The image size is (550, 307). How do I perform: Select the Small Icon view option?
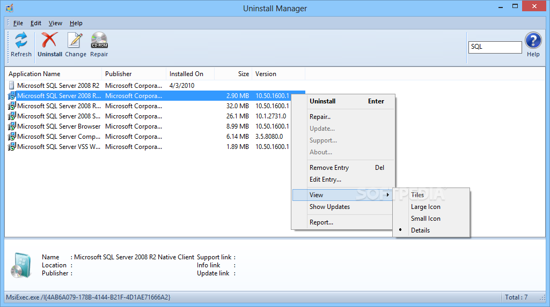coord(432,219)
